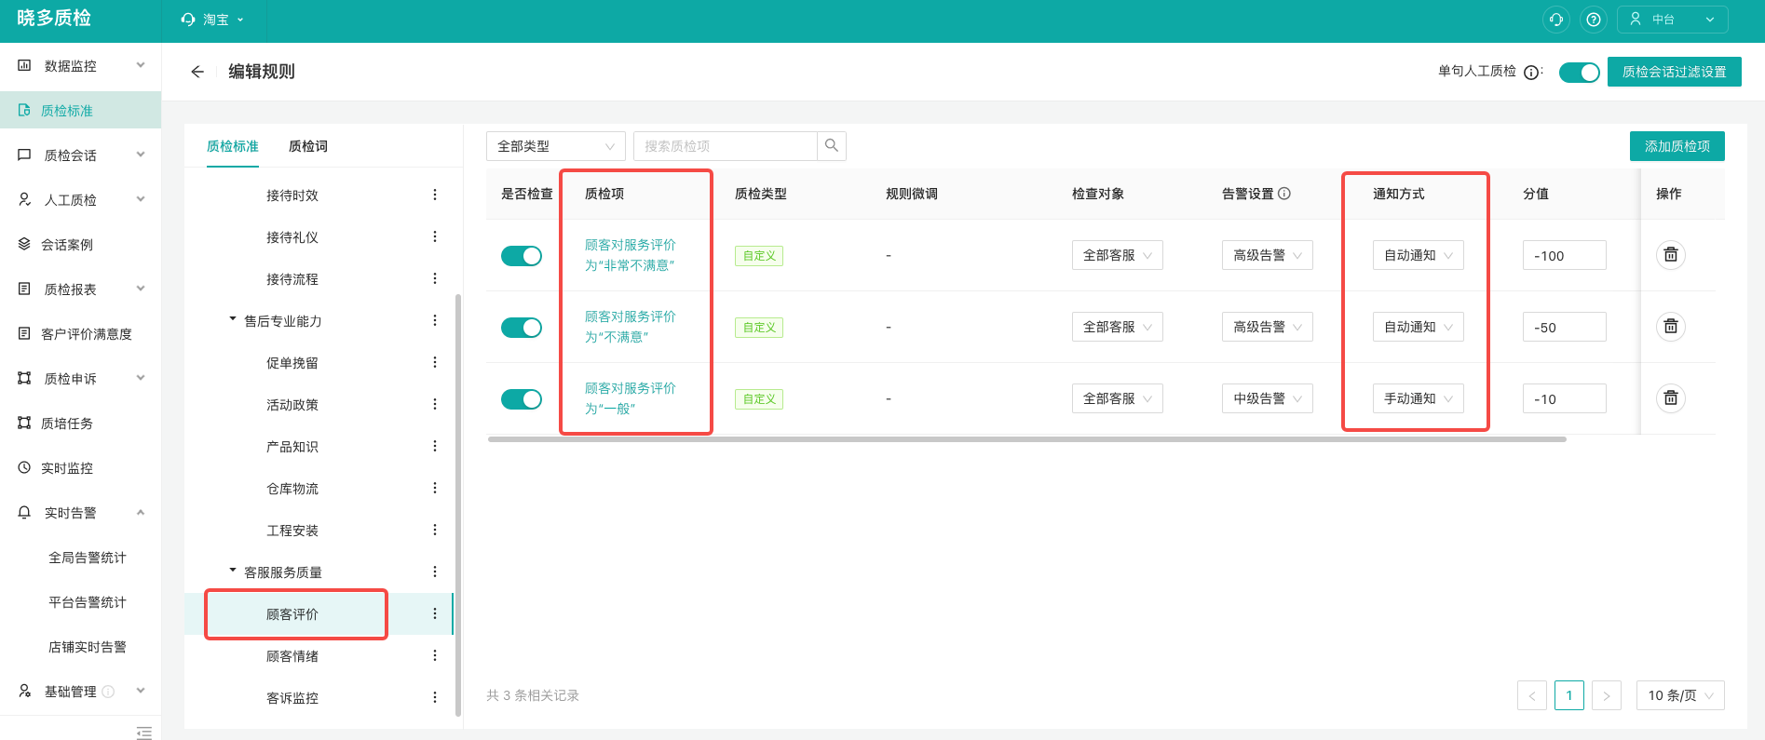The height and width of the screenshot is (740, 1765).
Task: Toggle check switch for 非常不满意 rule
Action: 522,256
